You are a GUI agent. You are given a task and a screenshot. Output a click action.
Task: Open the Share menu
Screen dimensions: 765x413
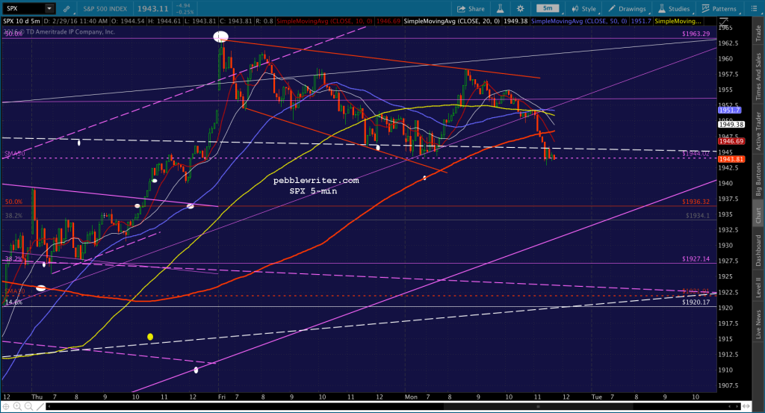pyautogui.click(x=471, y=9)
